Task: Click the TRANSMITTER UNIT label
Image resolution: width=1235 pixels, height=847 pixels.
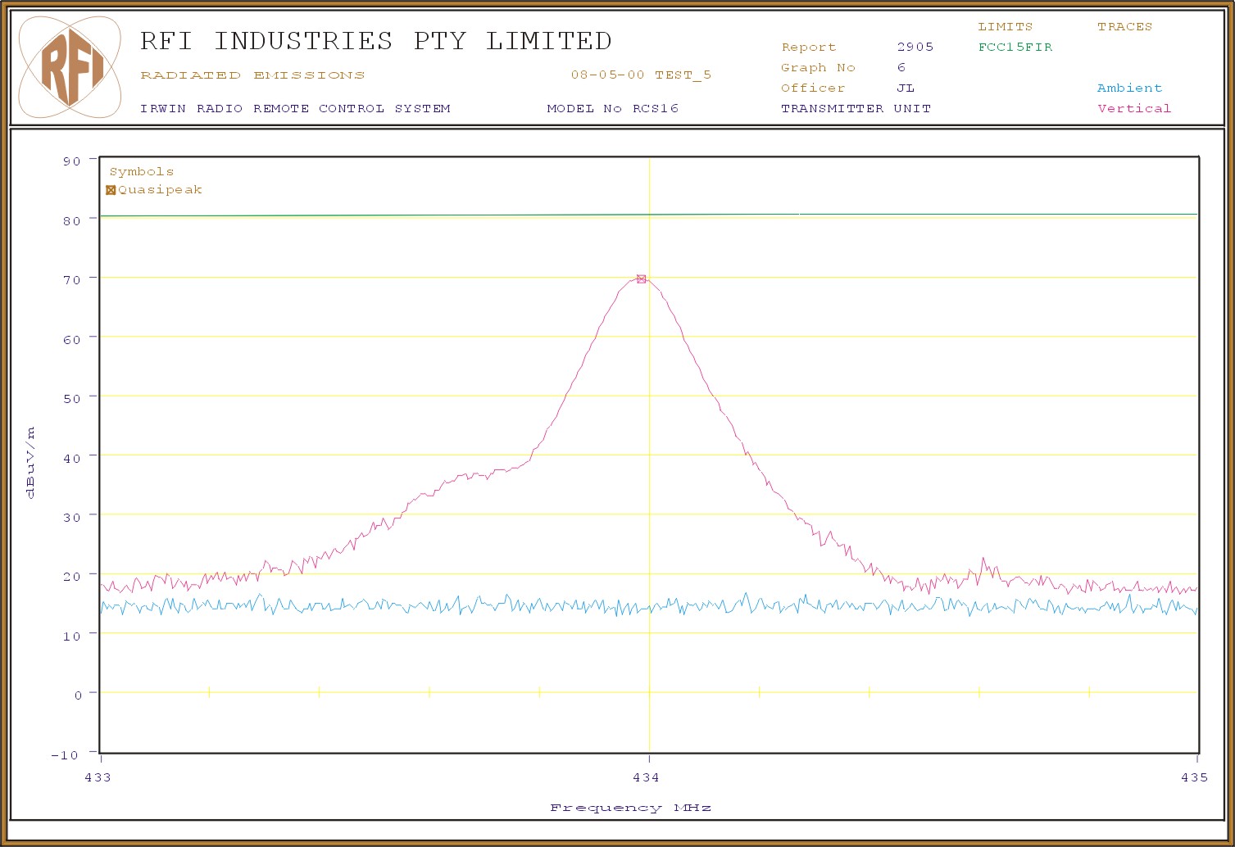Action: pyautogui.click(x=856, y=108)
